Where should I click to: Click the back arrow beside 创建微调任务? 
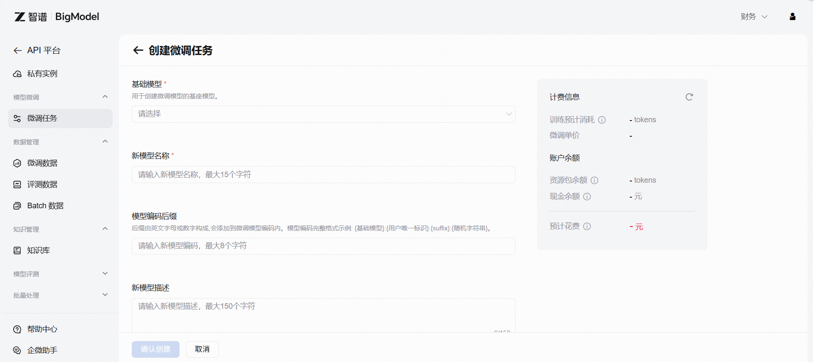138,51
